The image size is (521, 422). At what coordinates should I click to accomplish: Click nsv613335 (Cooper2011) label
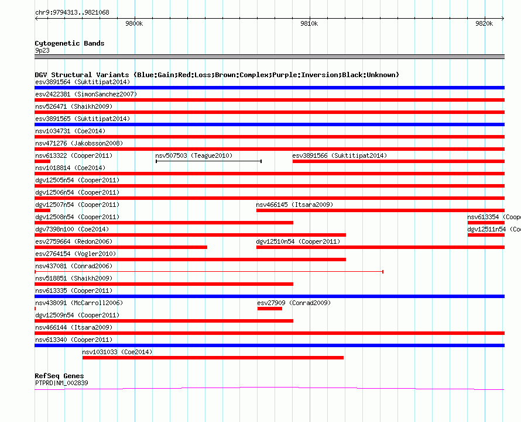click(74, 290)
